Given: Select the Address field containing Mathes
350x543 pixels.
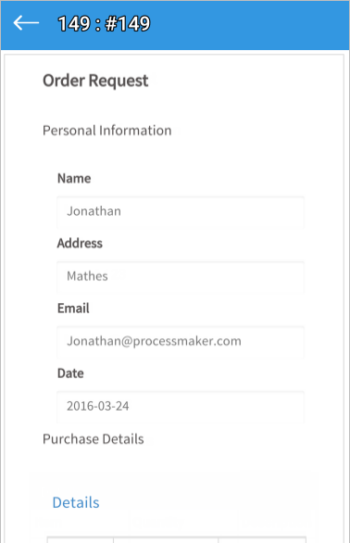Looking at the screenshot, I should [181, 277].
